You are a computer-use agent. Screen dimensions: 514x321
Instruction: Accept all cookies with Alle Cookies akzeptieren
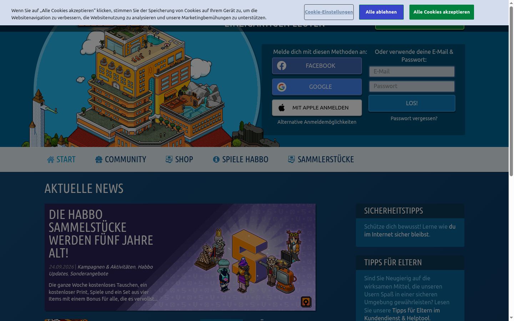click(x=442, y=12)
